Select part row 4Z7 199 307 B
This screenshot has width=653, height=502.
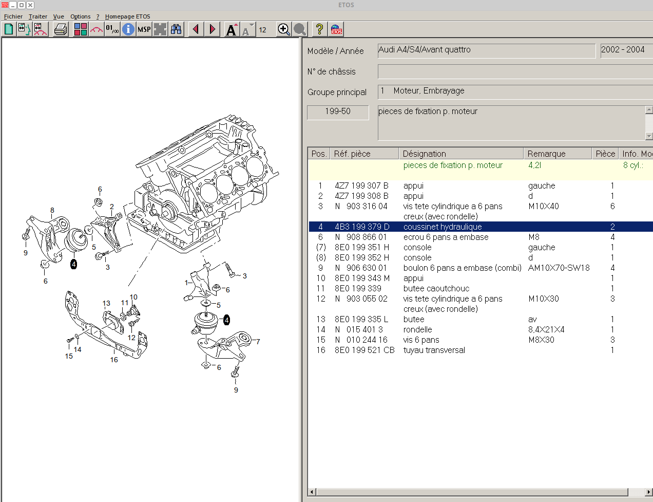[x=481, y=185]
